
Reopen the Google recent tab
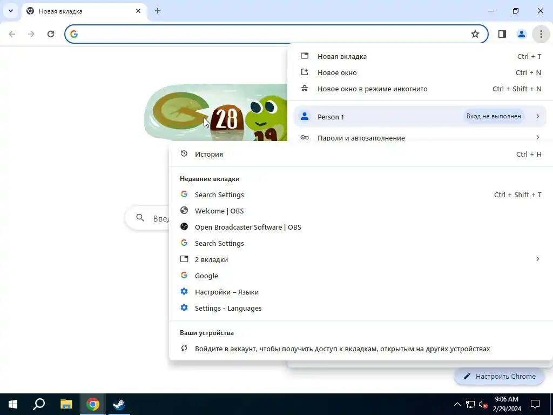361,276
